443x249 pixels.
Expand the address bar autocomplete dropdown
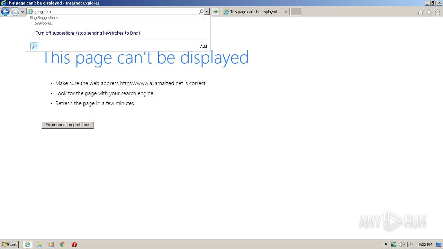tap(207, 12)
